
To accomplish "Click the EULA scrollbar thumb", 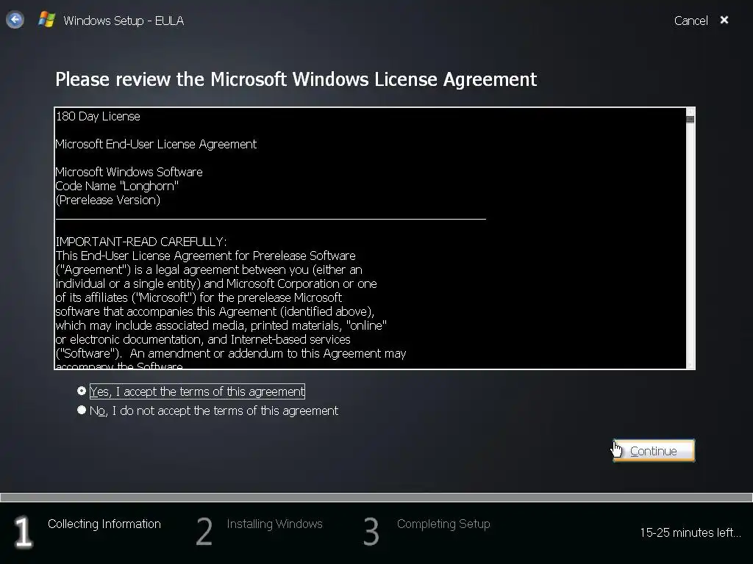I will coord(690,120).
